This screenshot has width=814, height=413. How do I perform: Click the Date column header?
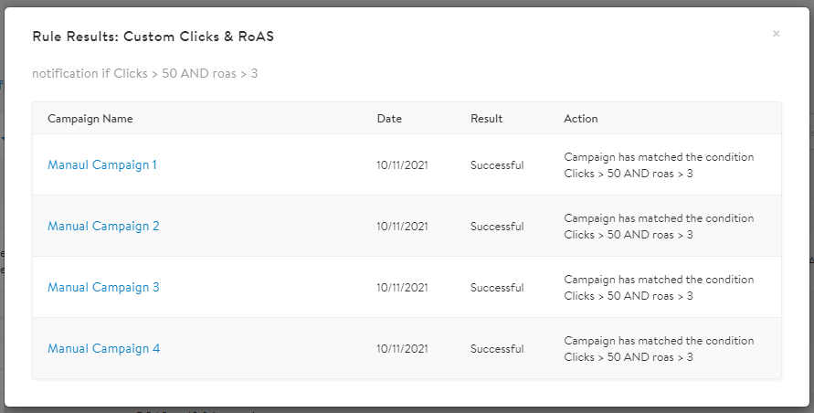[389, 119]
